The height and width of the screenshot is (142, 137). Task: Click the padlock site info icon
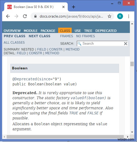tap(35, 16)
